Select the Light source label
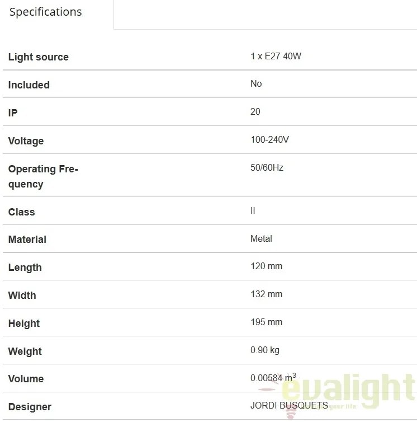Image resolution: width=417 pixels, height=422 pixels. pos(39,57)
